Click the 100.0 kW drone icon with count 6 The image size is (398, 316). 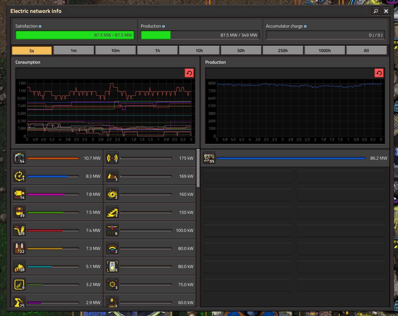(112, 230)
